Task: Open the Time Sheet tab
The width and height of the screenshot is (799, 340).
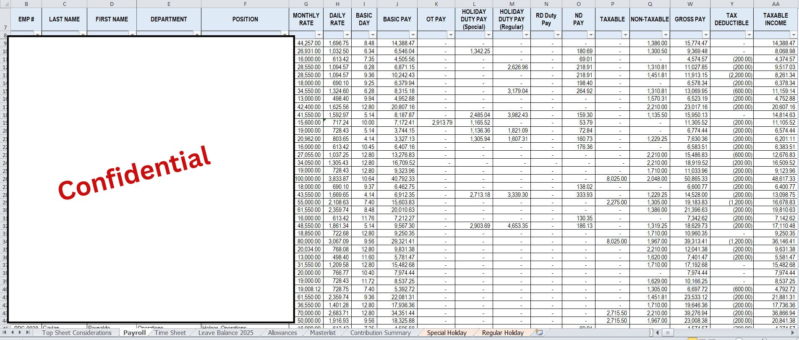Action: (x=170, y=332)
